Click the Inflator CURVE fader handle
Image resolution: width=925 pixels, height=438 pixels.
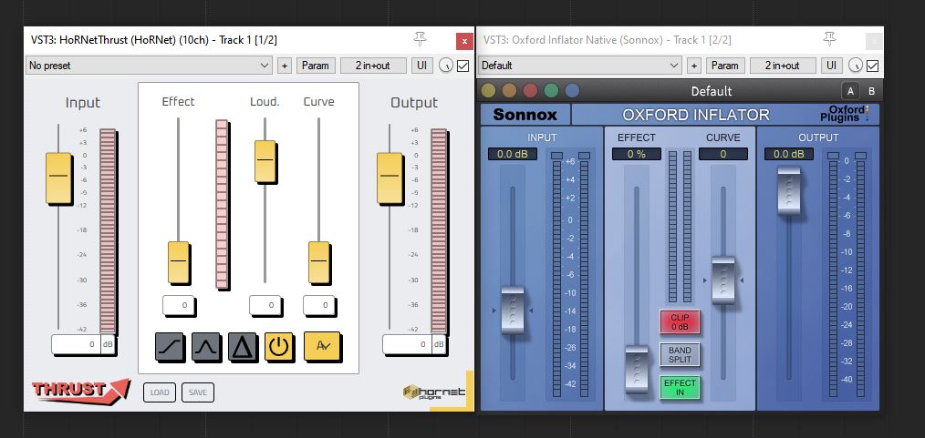[723, 280]
